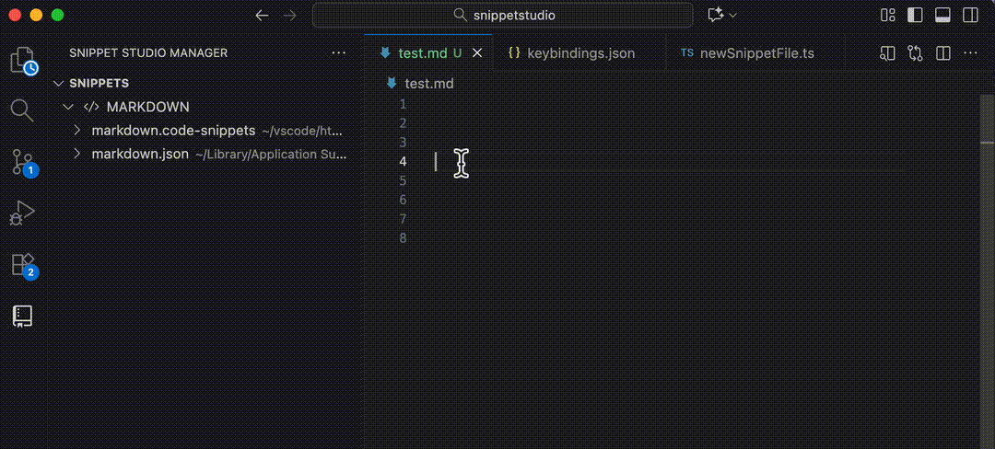Open the Run and Debug view
Screen dimensions: 995x449
22,213
